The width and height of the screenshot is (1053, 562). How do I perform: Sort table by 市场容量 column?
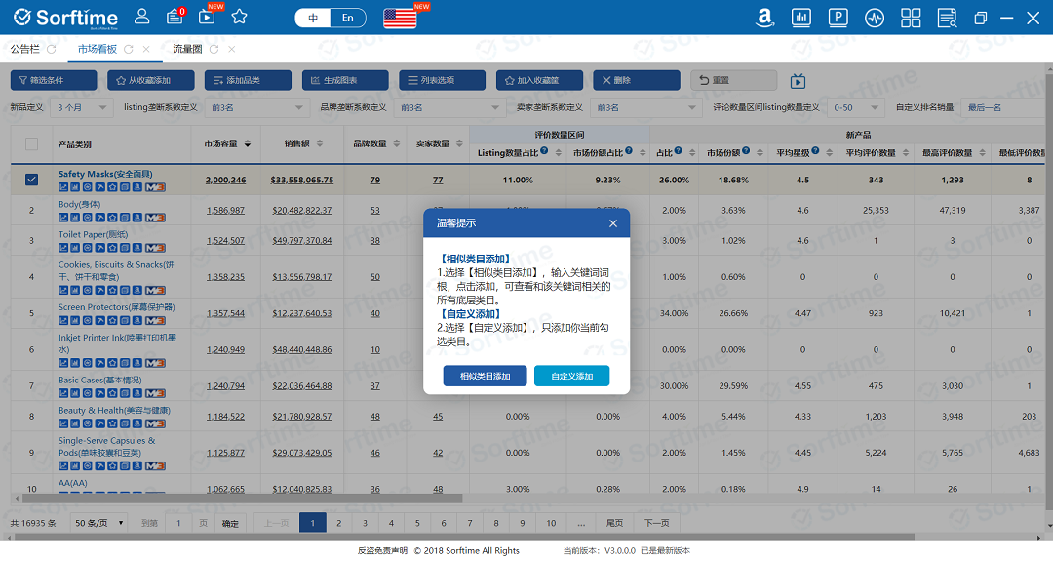pyautogui.click(x=247, y=143)
